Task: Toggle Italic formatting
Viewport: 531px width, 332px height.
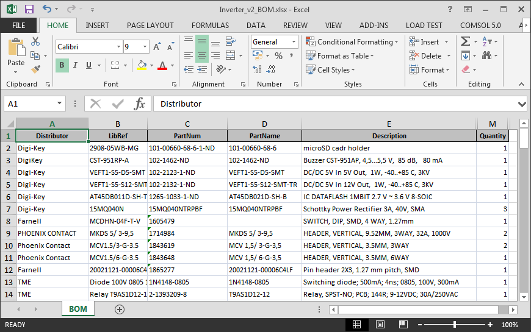Action: pyautogui.click(x=75, y=65)
